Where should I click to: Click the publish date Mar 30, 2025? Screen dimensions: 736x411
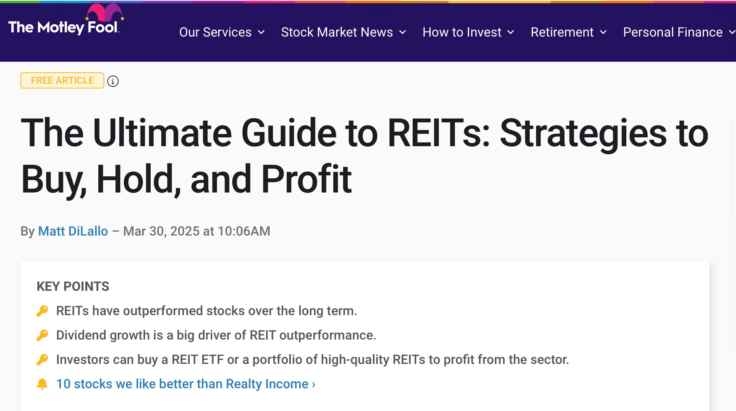(197, 231)
